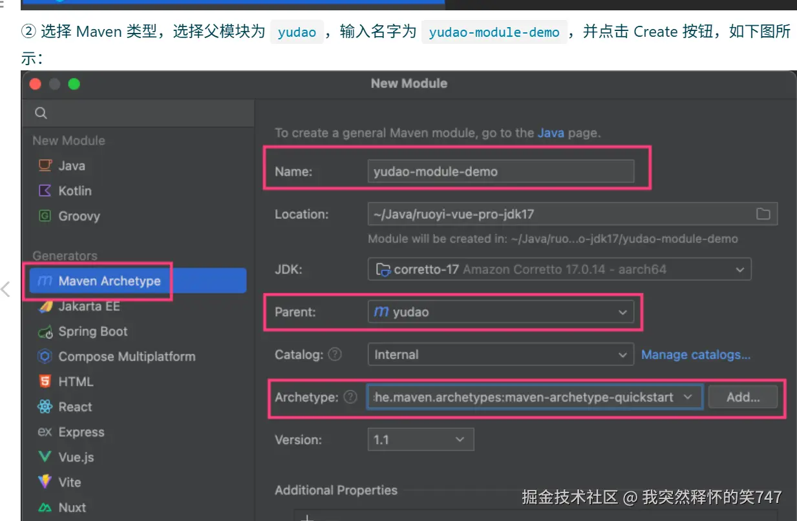This screenshot has width=797, height=521.
Task: Click the Groovy G icon
Action: click(45, 216)
